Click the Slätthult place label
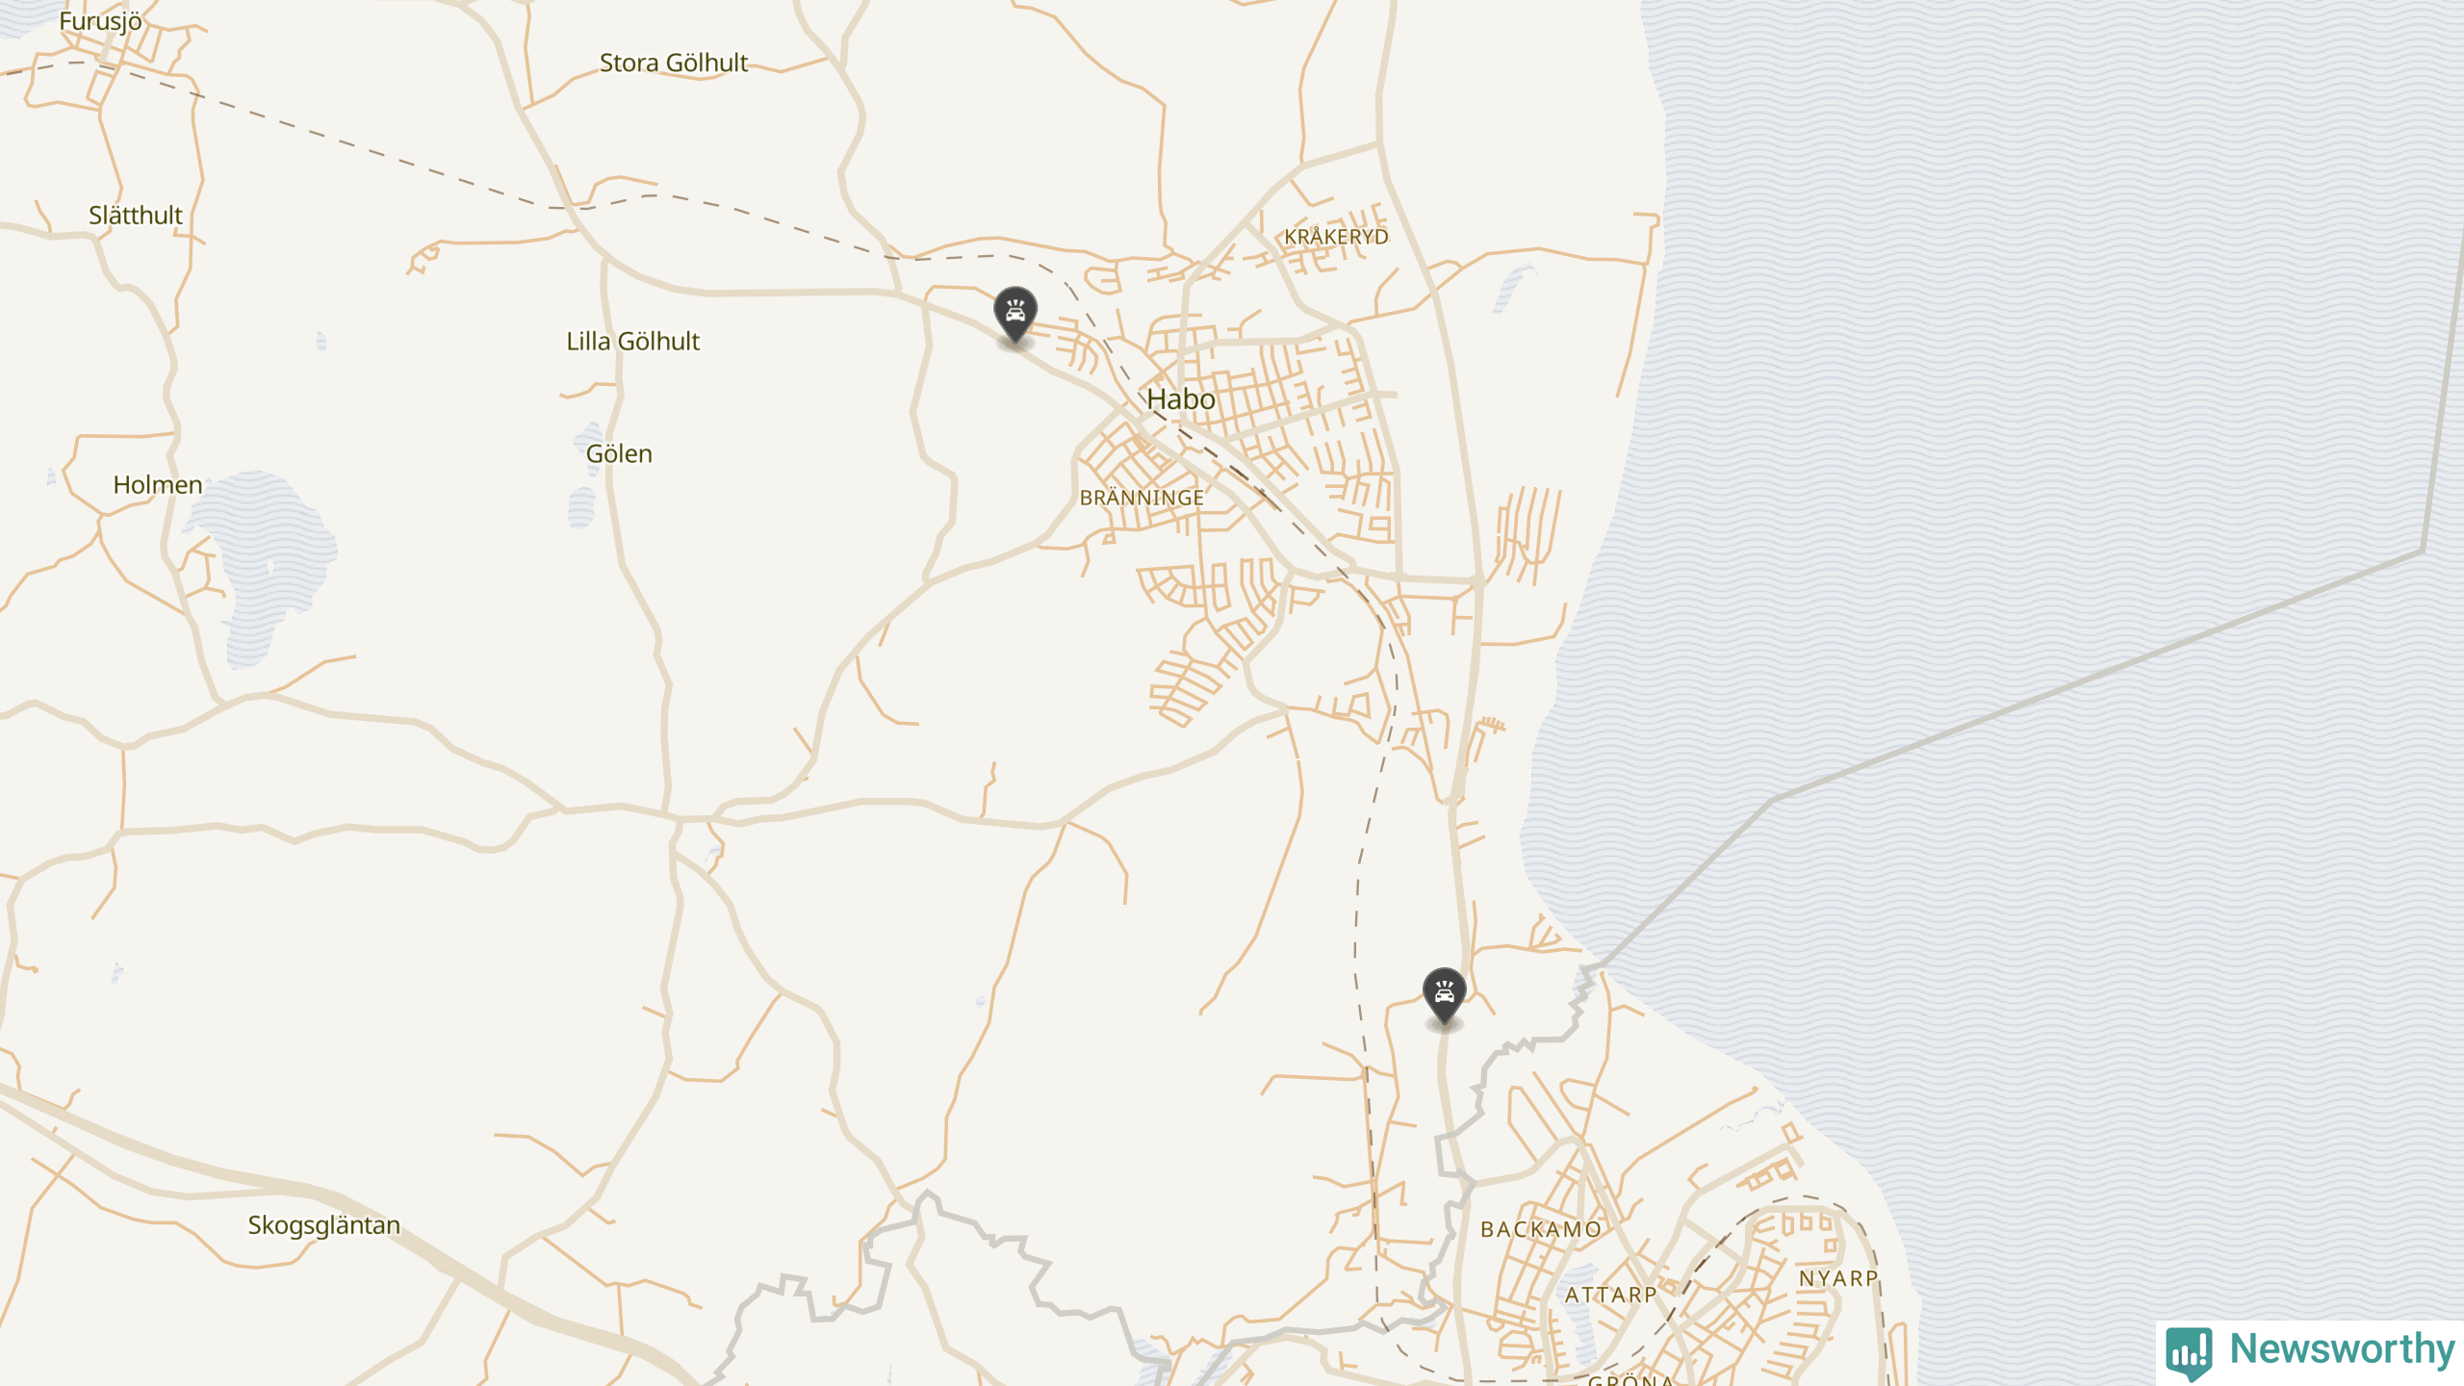The width and height of the screenshot is (2464, 1386). coord(136,216)
